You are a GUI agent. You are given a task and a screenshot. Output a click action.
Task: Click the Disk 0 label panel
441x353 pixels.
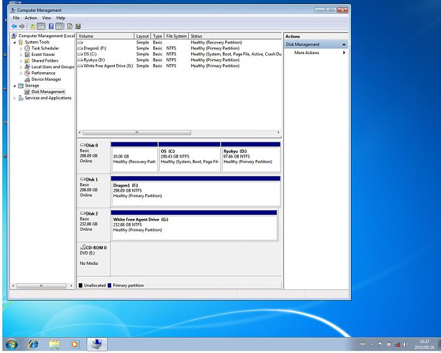[93, 156]
